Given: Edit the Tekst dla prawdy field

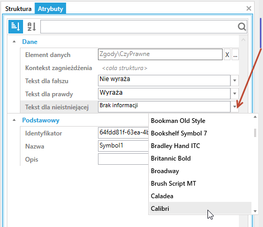Looking at the screenshot, I should (164, 94).
